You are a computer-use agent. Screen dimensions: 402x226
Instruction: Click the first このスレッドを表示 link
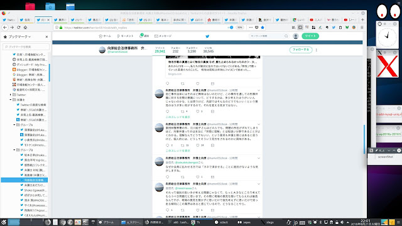tap(178, 117)
